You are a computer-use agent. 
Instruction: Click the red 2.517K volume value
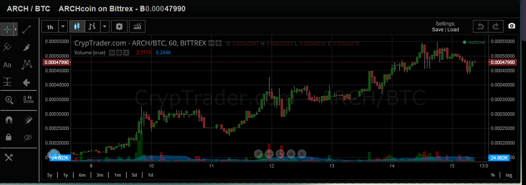[144, 53]
